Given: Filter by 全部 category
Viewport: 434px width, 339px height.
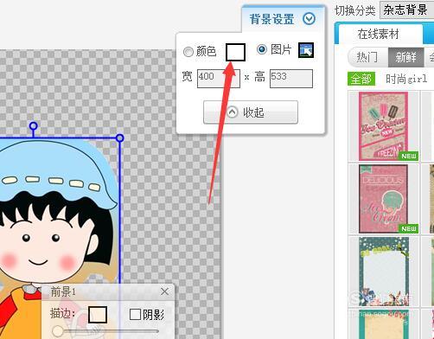Looking at the screenshot, I should click(x=361, y=79).
